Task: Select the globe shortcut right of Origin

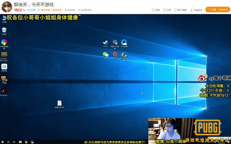Action: [x=124, y=57]
